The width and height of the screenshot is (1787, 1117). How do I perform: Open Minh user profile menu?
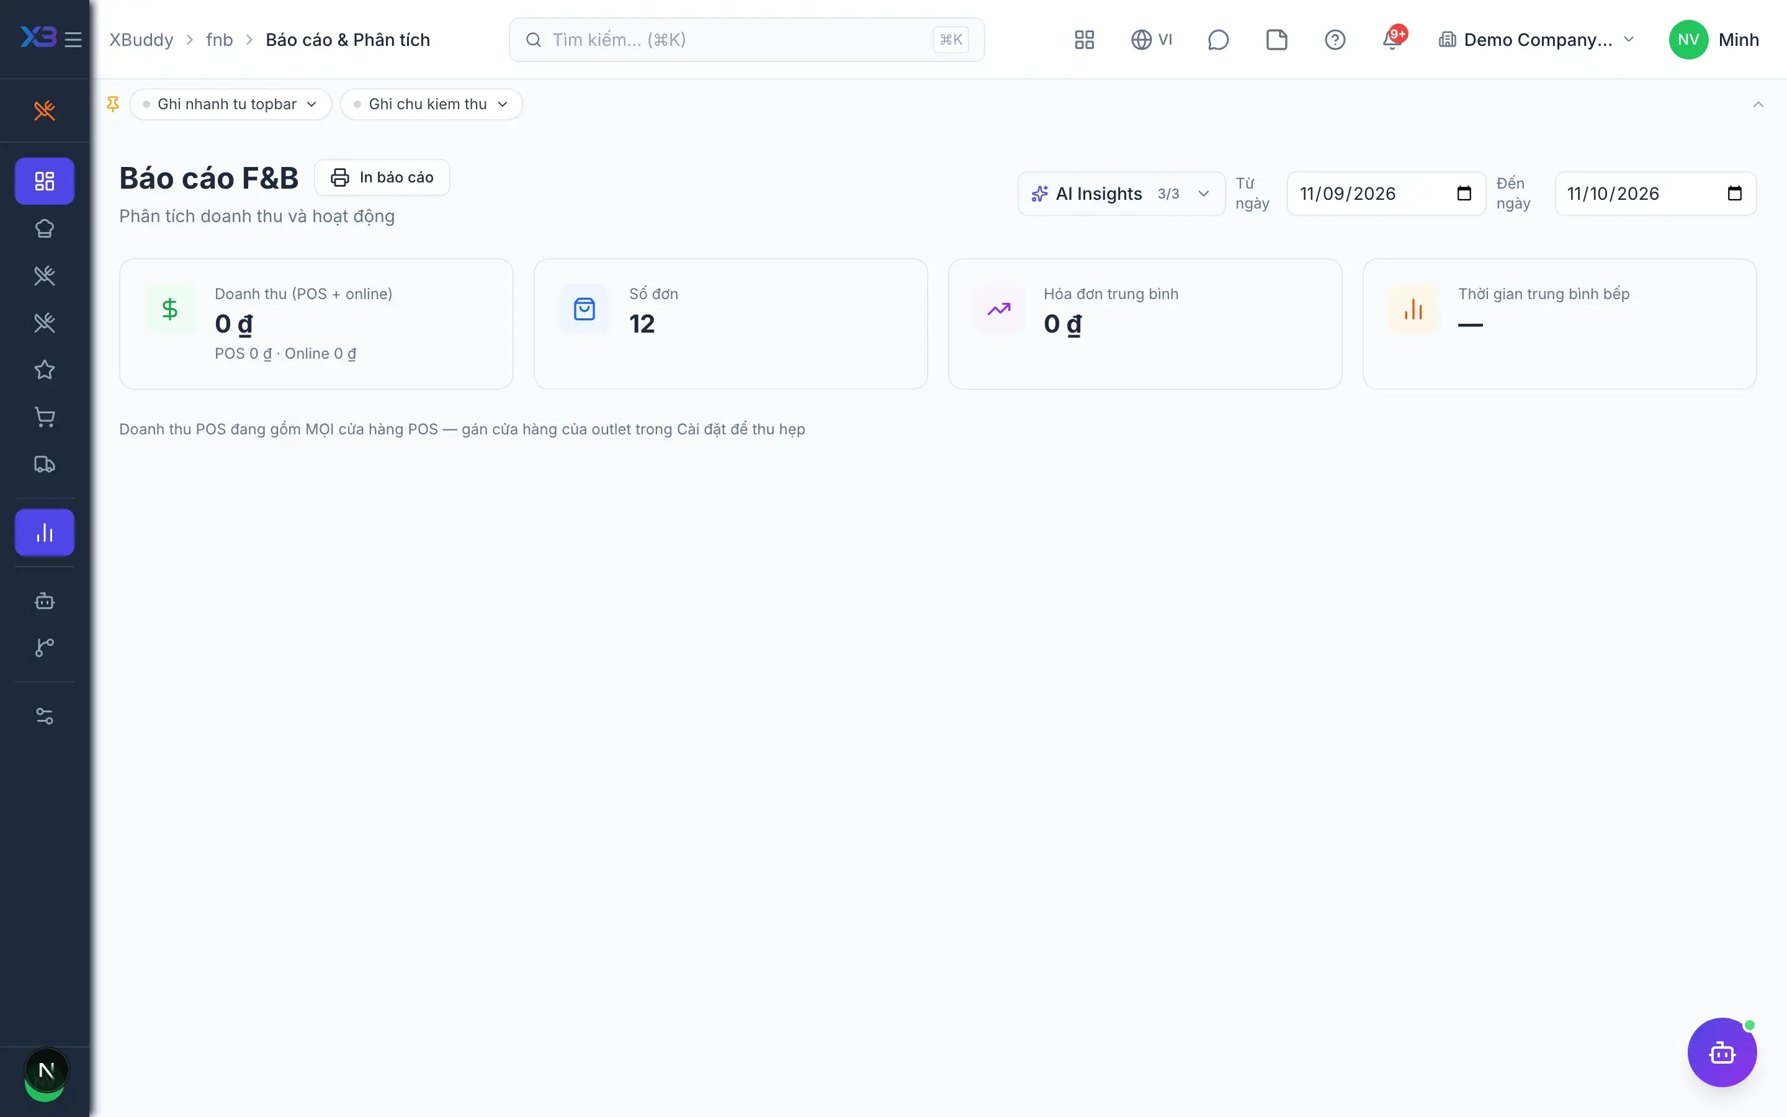1714,39
